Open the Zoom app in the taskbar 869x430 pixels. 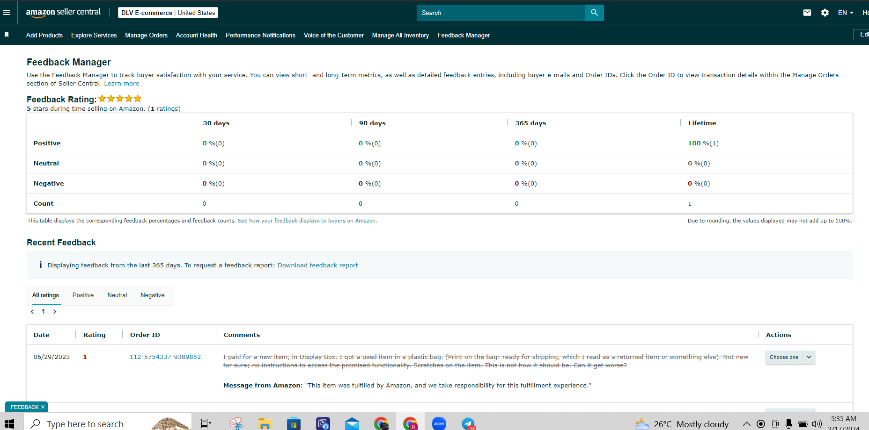[x=439, y=423]
